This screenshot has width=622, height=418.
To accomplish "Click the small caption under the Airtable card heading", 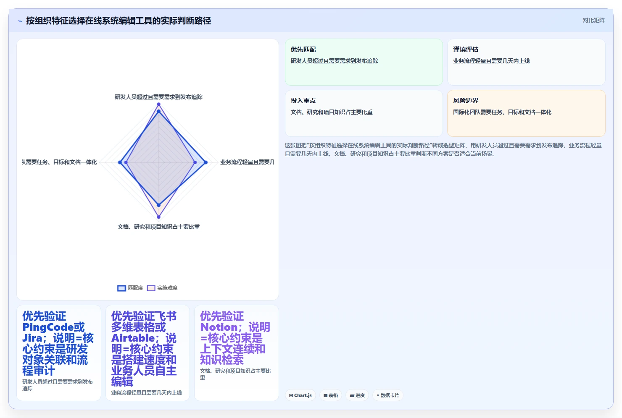I will point(146,393).
